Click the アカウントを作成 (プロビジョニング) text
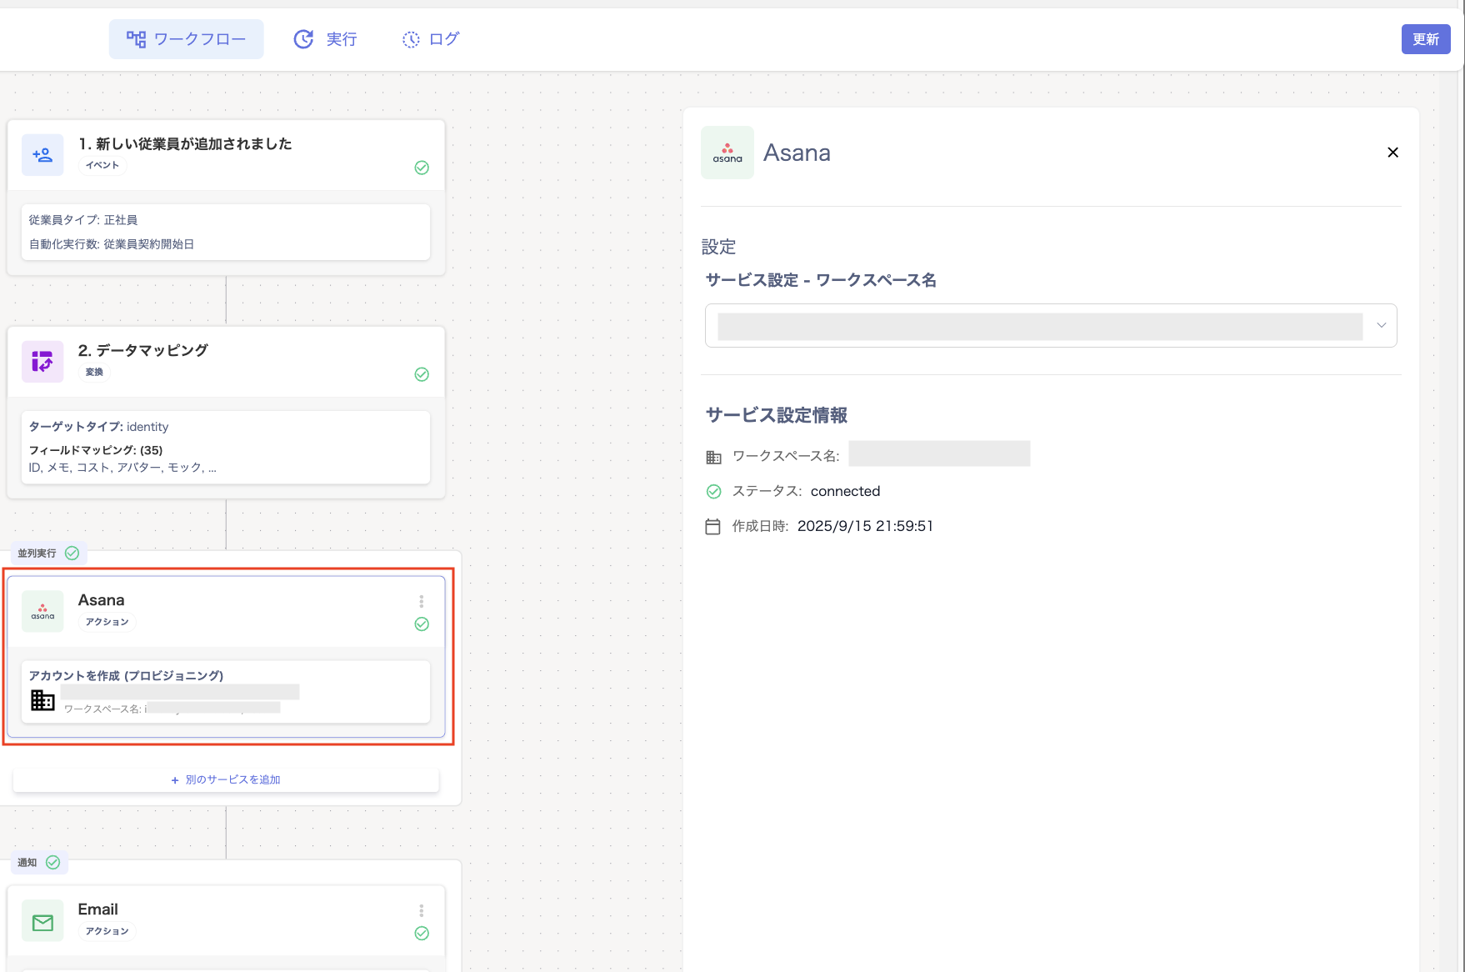This screenshot has height=972, width=1465. 127,675
